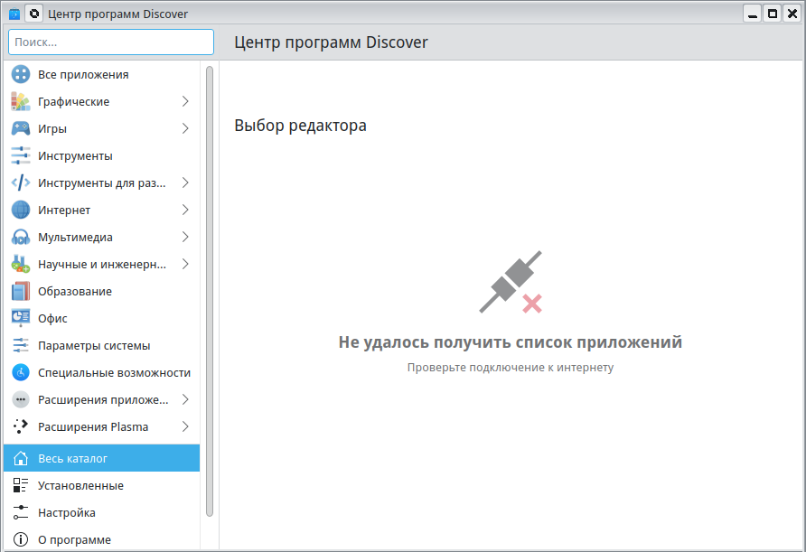Select Весь каталог page
The height and width of the screenshot is (552, 806).
tap(102, 458)
